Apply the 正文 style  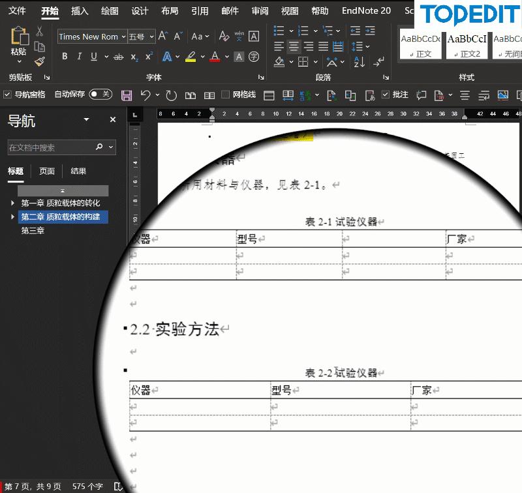click(x=420, y=46)
